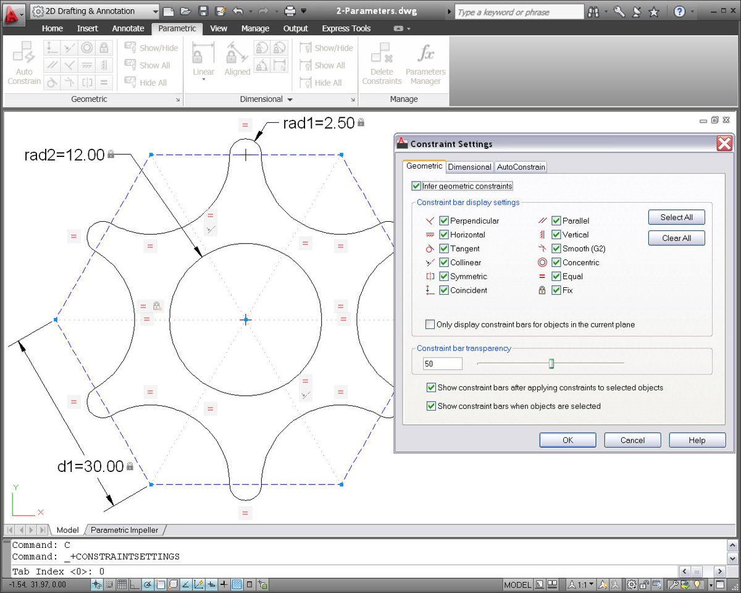Image resolution: width=741 pixels, height=593 pixels.
Task: Select the Aligned dimensional constraint tool
Action: click(x=237, y=59)
